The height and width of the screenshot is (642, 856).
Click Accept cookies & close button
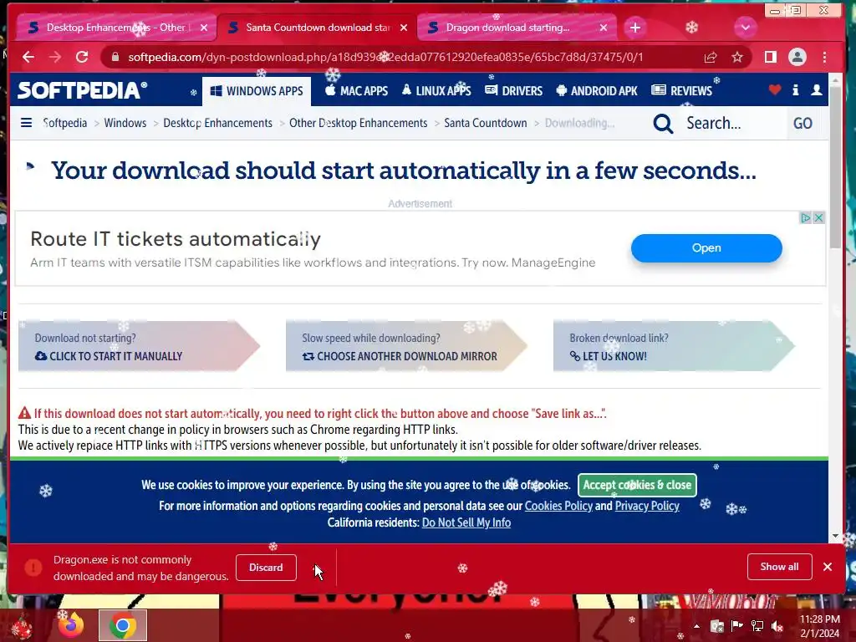637,485
